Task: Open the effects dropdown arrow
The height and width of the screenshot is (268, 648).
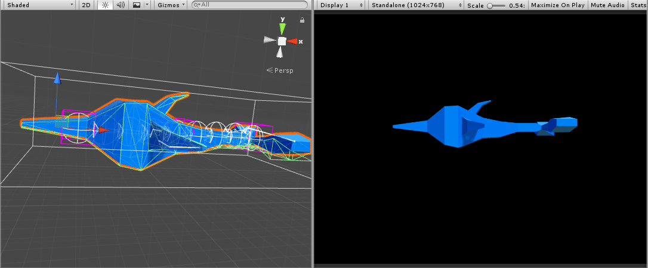Action: pyautogui.click(x=147, y=5)
